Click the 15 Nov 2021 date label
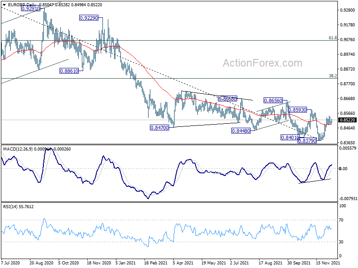 pyautogui.click(x=328, y=263)
